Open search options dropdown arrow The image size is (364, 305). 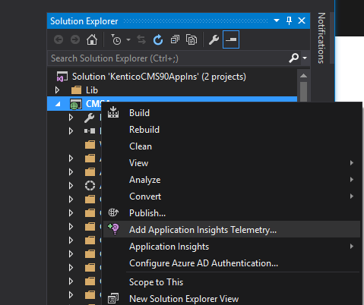pos(305,58)
